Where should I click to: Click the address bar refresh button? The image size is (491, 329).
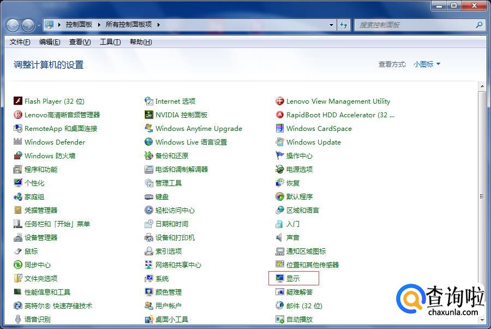(x=344, y=25)
